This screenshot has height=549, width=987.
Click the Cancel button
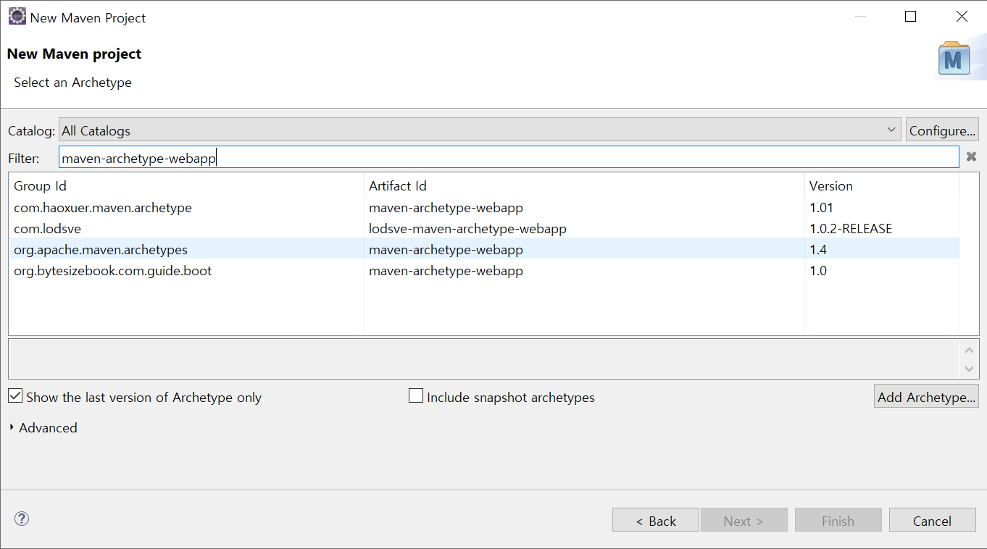(932, 521)
